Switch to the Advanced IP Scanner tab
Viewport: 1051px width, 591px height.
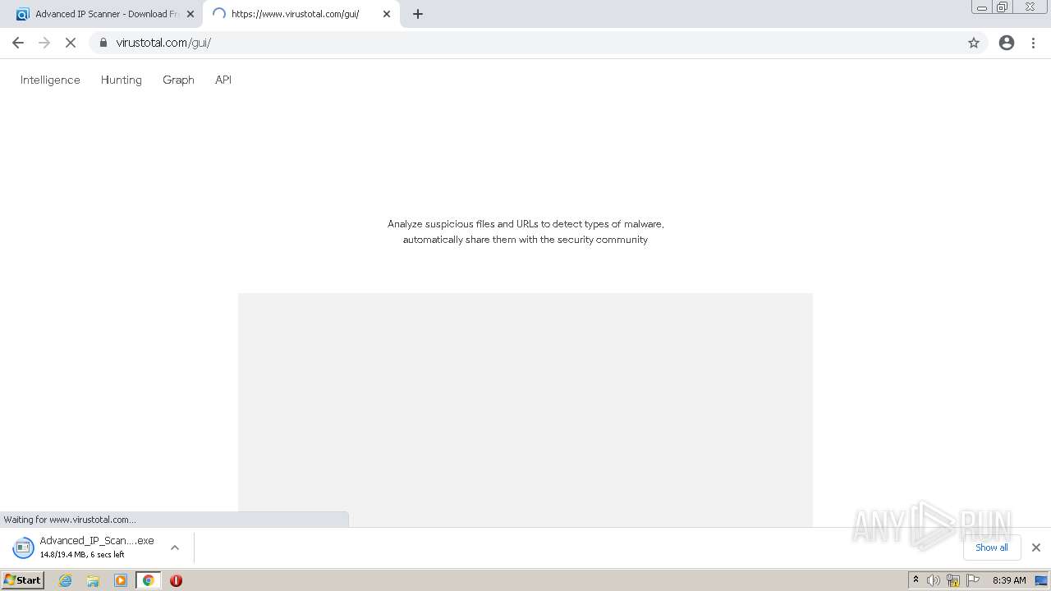point(105,14)
